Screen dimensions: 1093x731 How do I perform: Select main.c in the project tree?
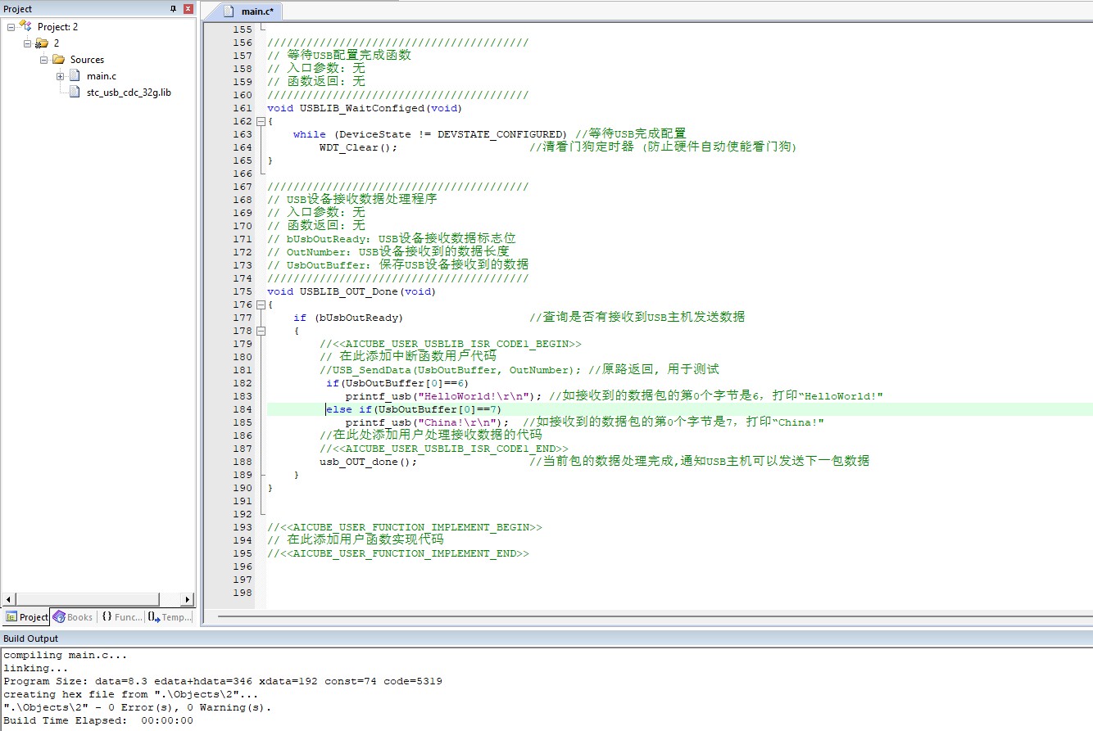click(x=102, y=76)
